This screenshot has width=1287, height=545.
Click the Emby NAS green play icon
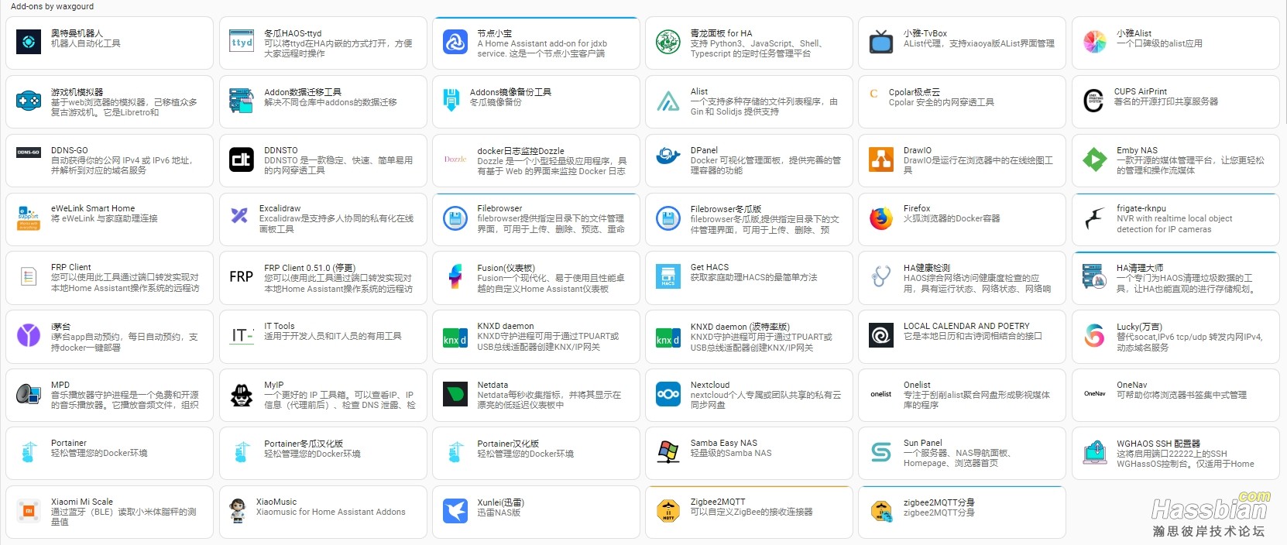[1094, 159]
